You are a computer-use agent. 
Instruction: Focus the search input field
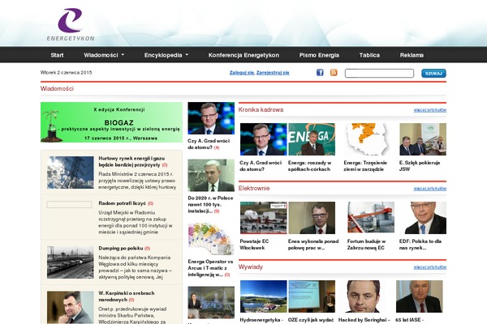379,73
